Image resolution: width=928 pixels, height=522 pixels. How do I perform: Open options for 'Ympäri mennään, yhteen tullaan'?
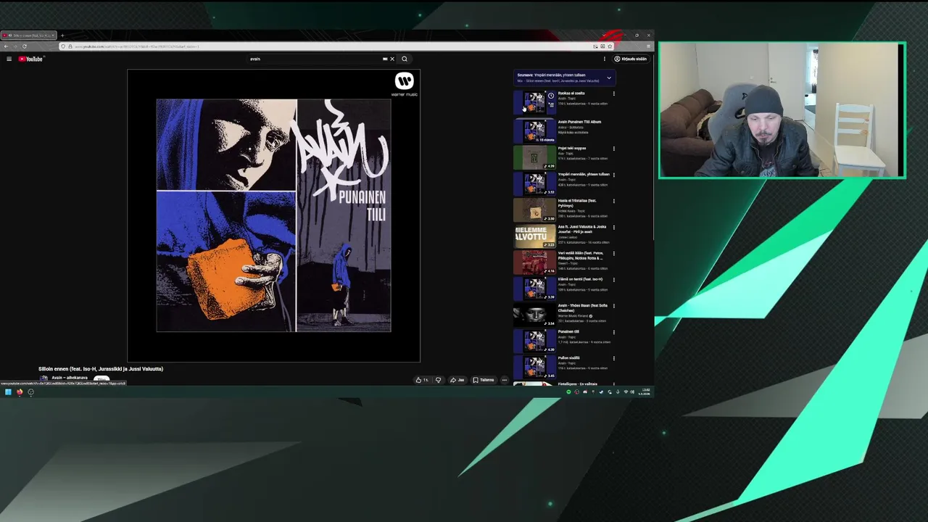614,175
